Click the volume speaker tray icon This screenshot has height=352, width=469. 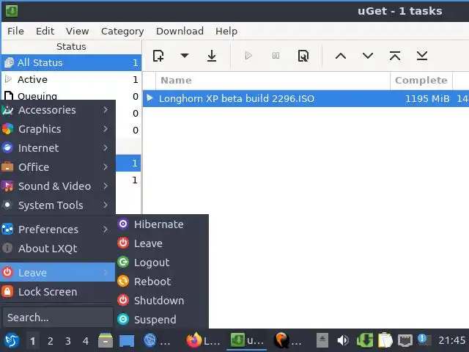point(343,340)
